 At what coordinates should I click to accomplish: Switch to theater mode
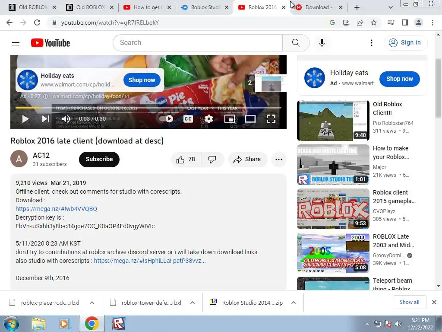tap(250, 119)
